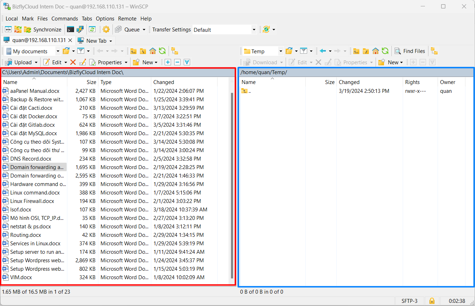The image size is (475, 306).
Task: Open the Local menu
Action: click(12, 19)
